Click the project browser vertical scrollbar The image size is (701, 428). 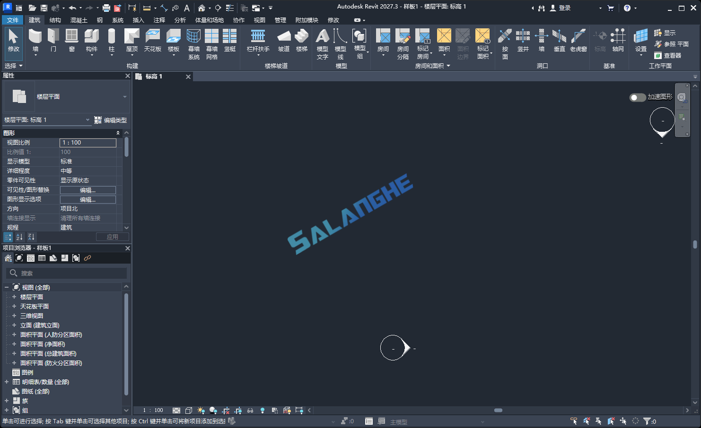(126, 344)
